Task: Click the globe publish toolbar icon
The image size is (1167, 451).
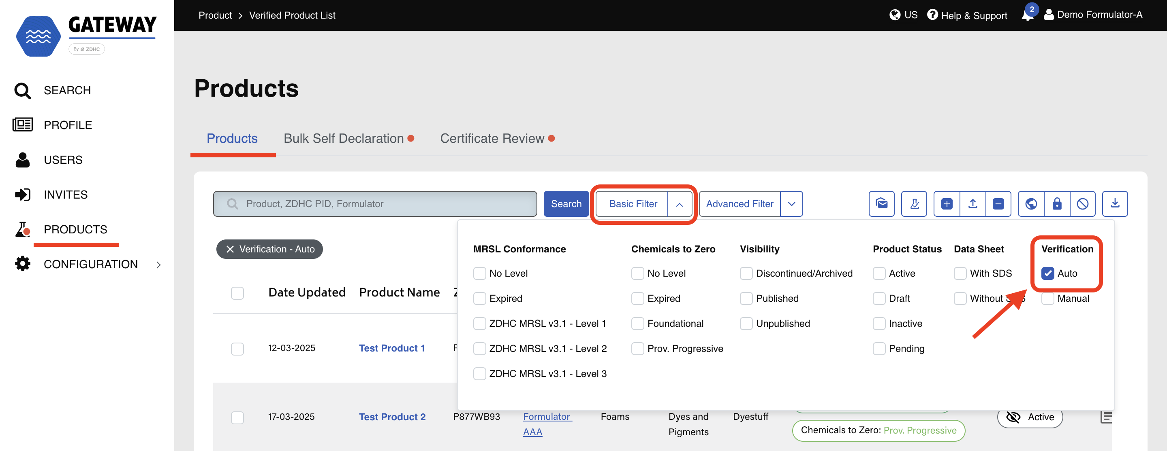Action: (x=1031, y=204)
